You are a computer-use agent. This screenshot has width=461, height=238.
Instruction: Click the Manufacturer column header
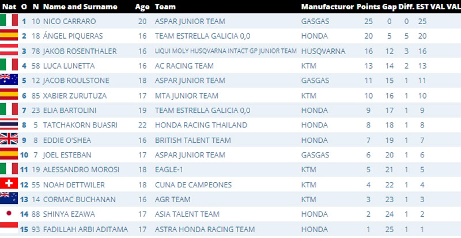coord(327,7)
